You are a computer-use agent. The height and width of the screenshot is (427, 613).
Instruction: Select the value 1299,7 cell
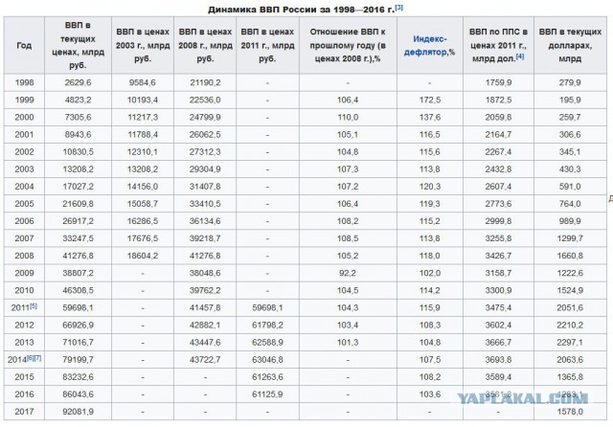(x=570, y=238)
